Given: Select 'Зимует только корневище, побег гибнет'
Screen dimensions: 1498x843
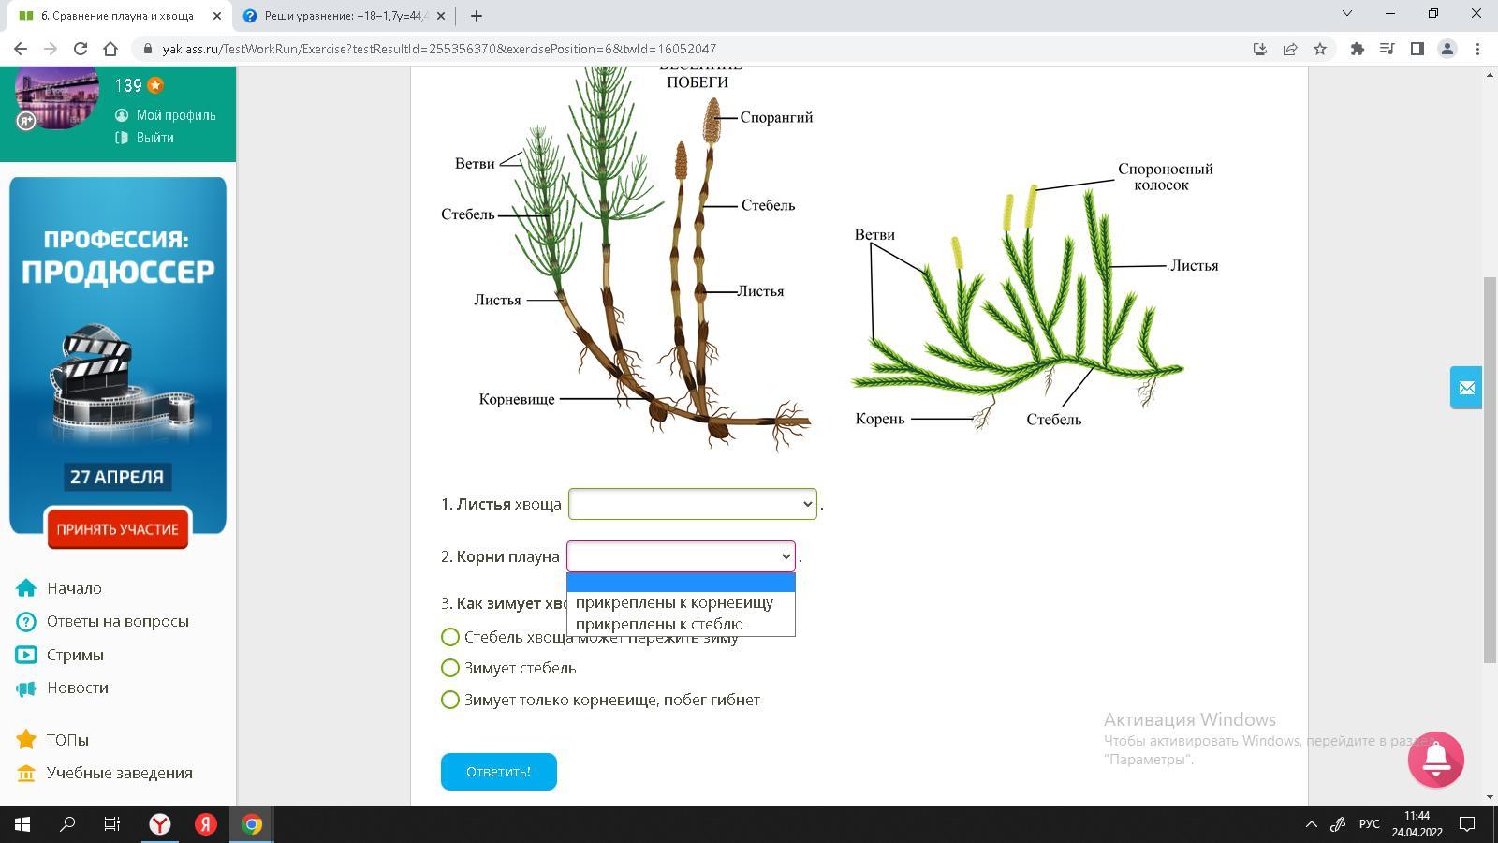Looking at the screenshot, I should pos(450,700).
